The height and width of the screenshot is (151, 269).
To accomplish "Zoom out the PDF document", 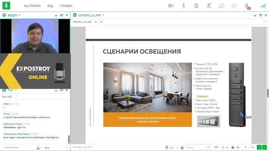I will point(227,147).
